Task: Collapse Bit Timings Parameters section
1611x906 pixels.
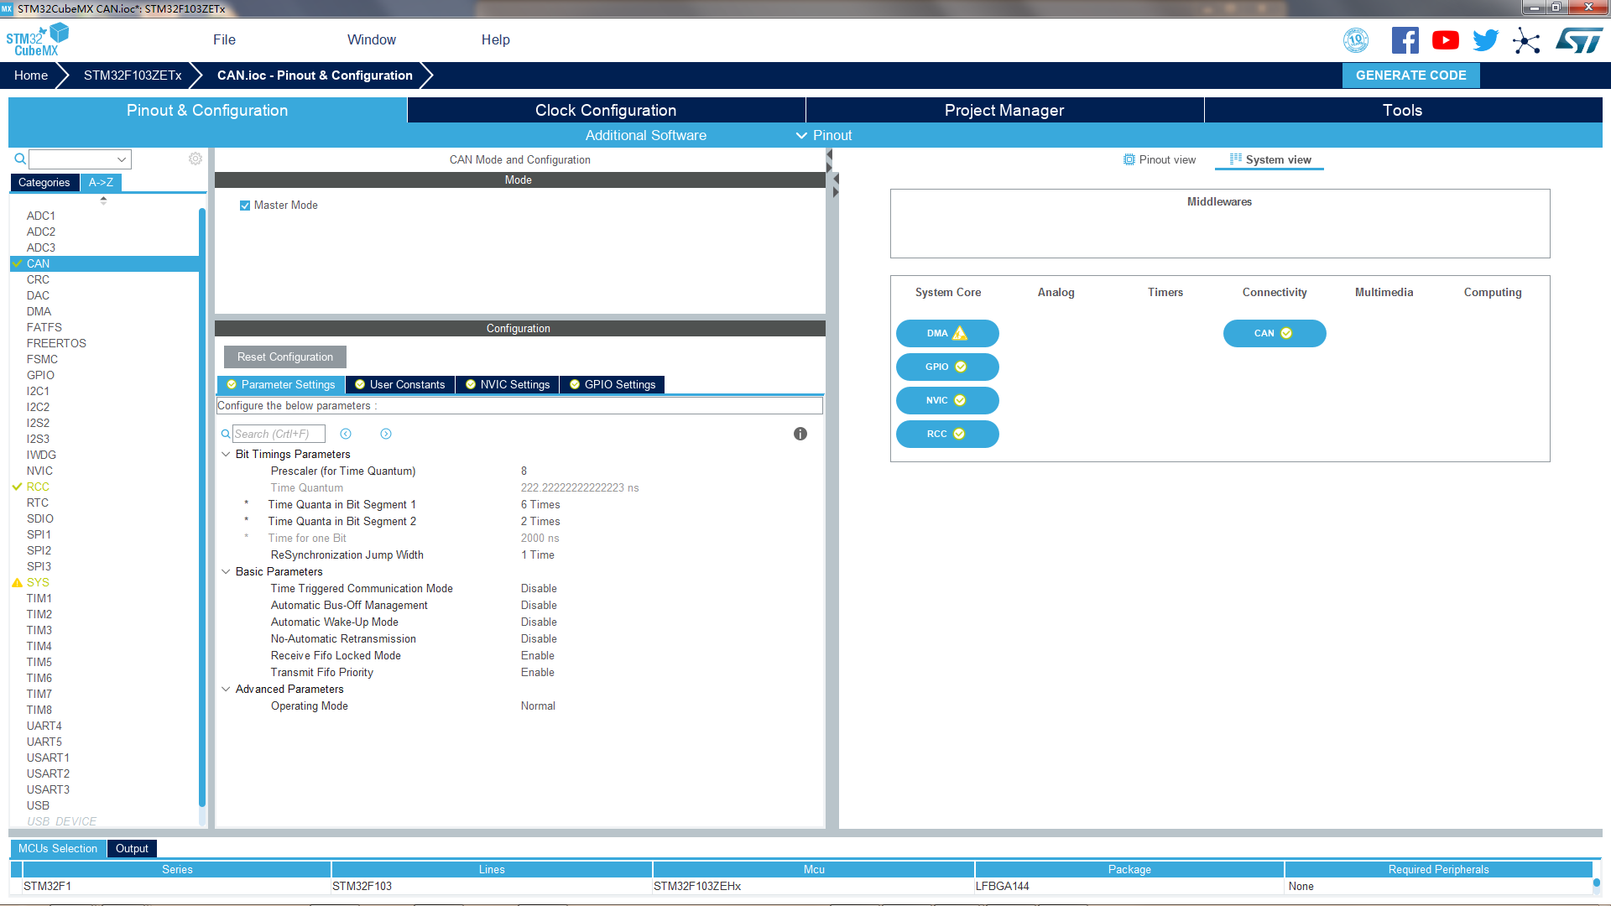Action: [226, 454]
